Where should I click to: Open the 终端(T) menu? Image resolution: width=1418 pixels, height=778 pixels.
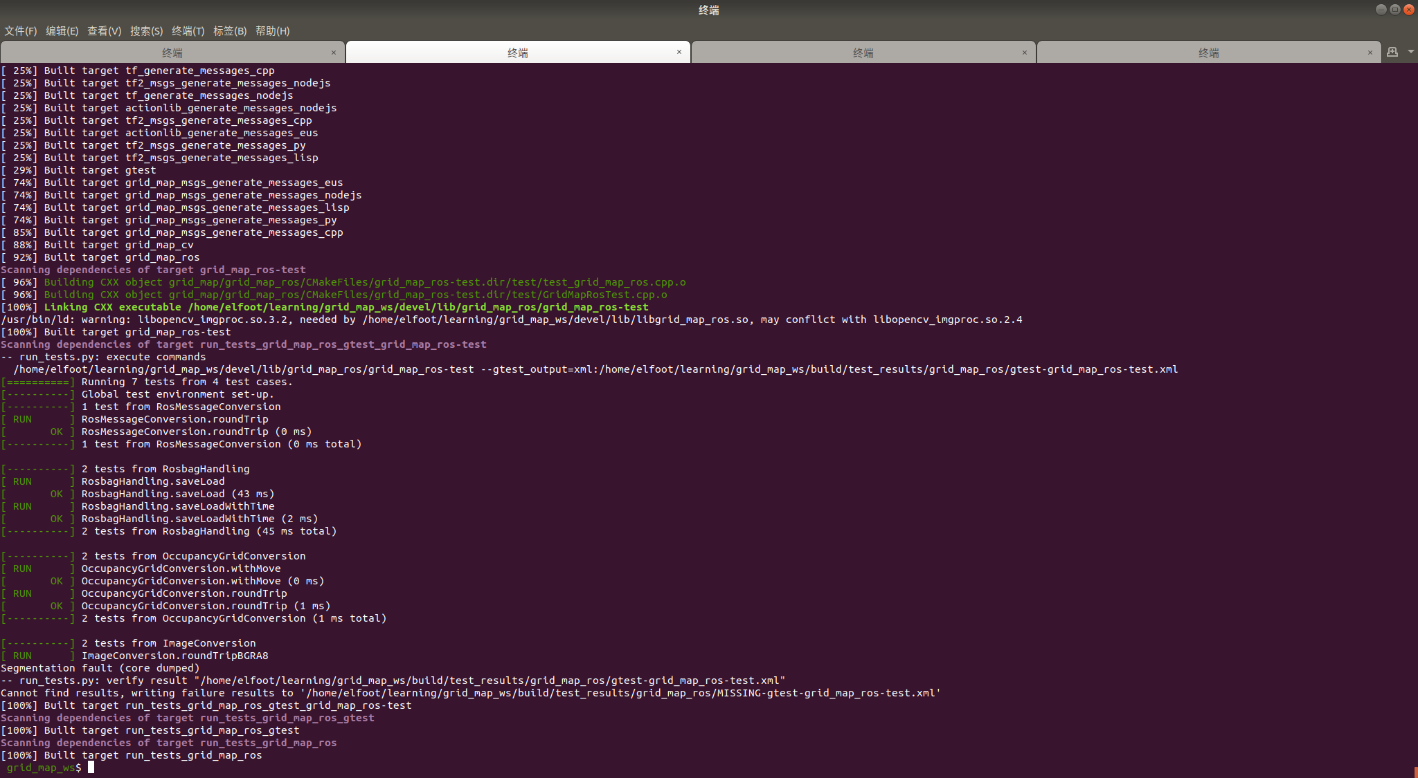(188, 31)
